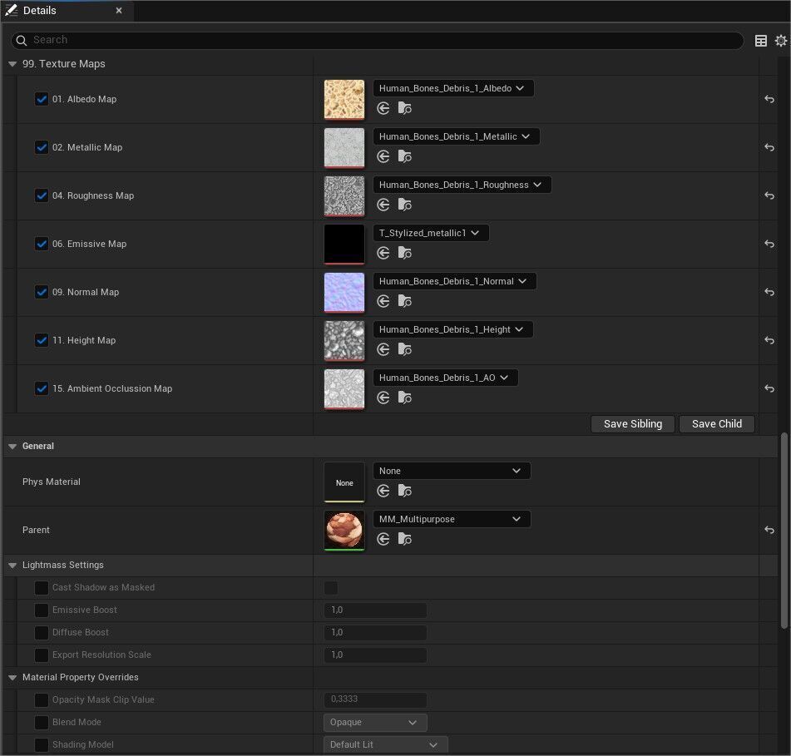Screen dimensions: 791x756
Task: Collapse the General section
Action: click(x=12, y=447)
